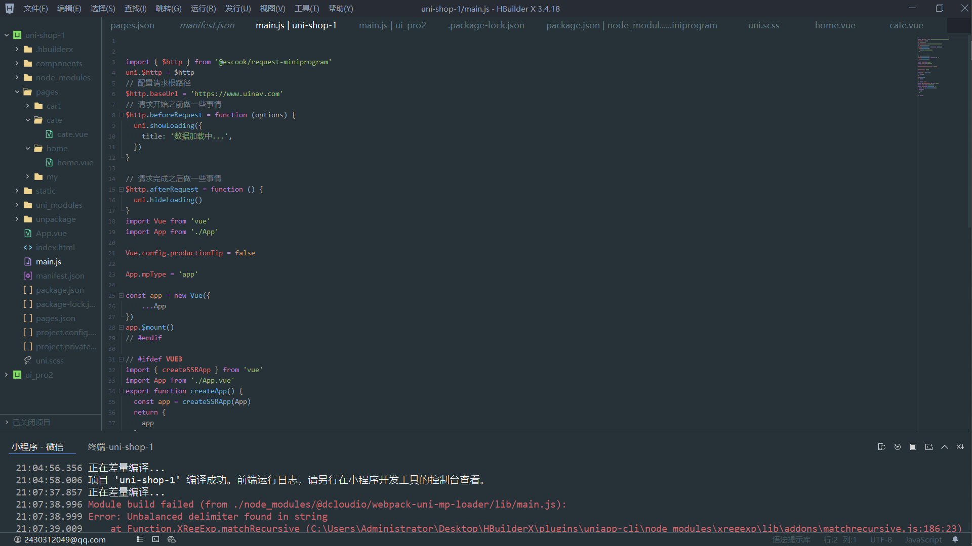Screen dimensions: 972x546
Task: Open the 发行(U) menu
Action: (238, 9)
